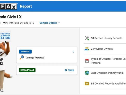Open 30 Service History Records

[x=107, y=38]
